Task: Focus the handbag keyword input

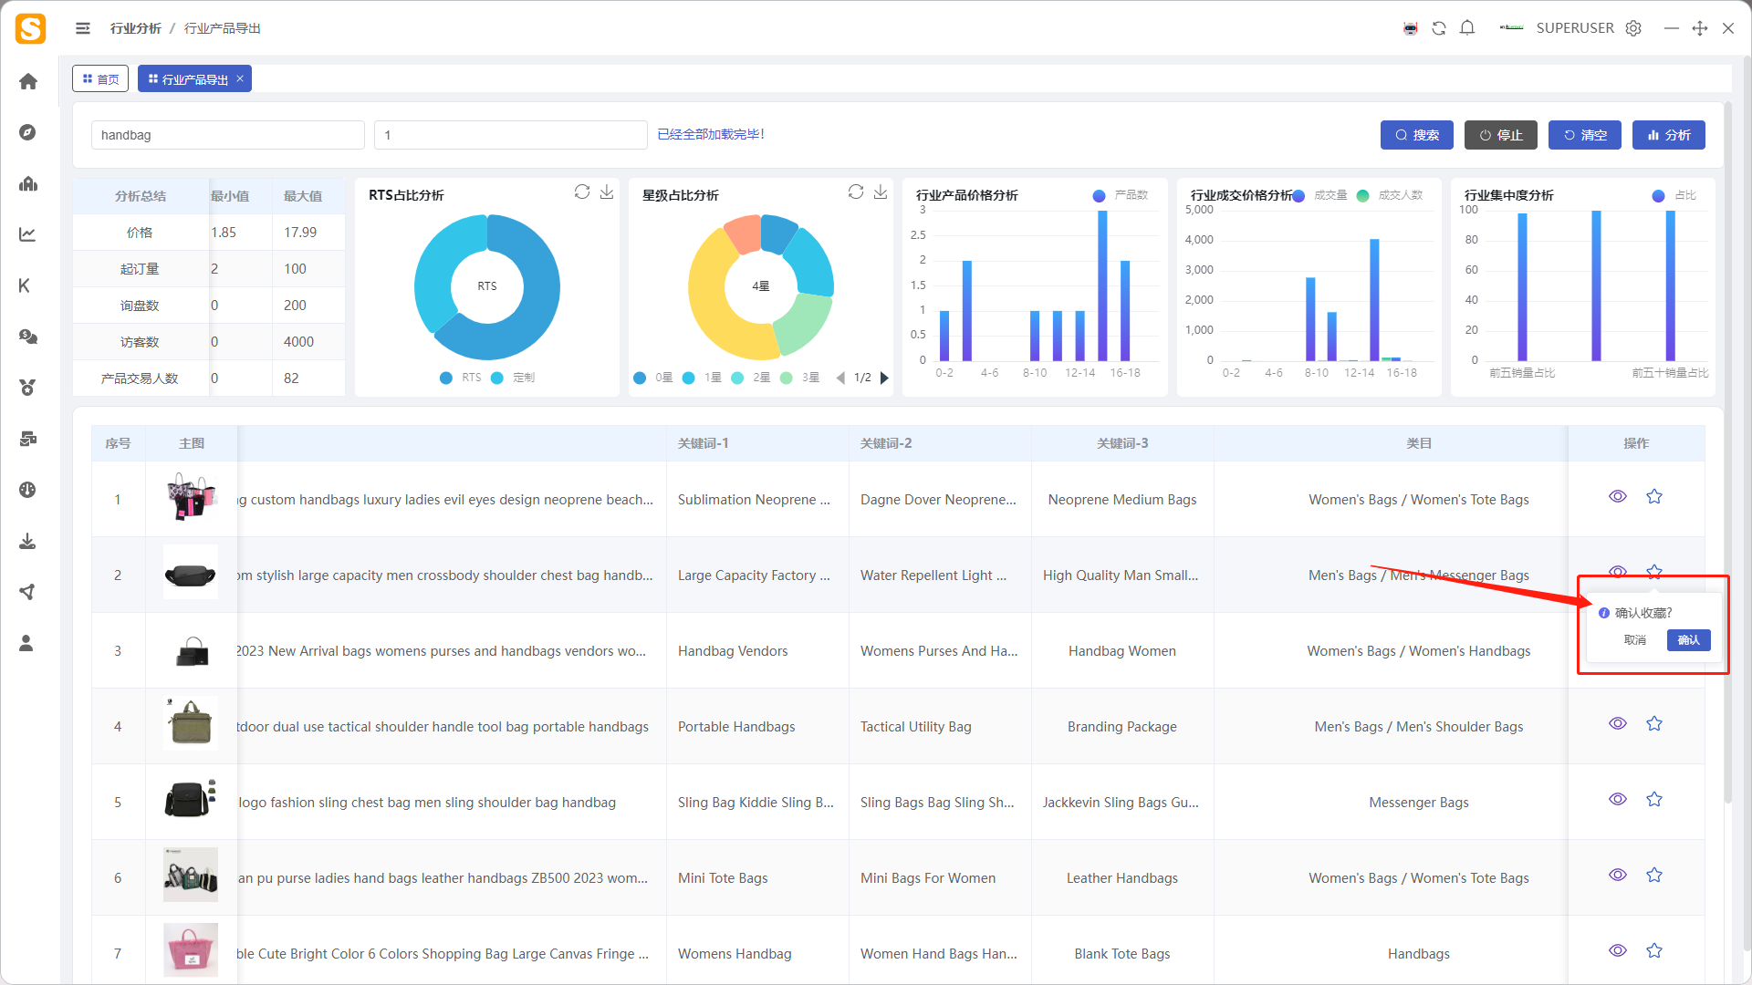Action: click(x=228, y=135)
